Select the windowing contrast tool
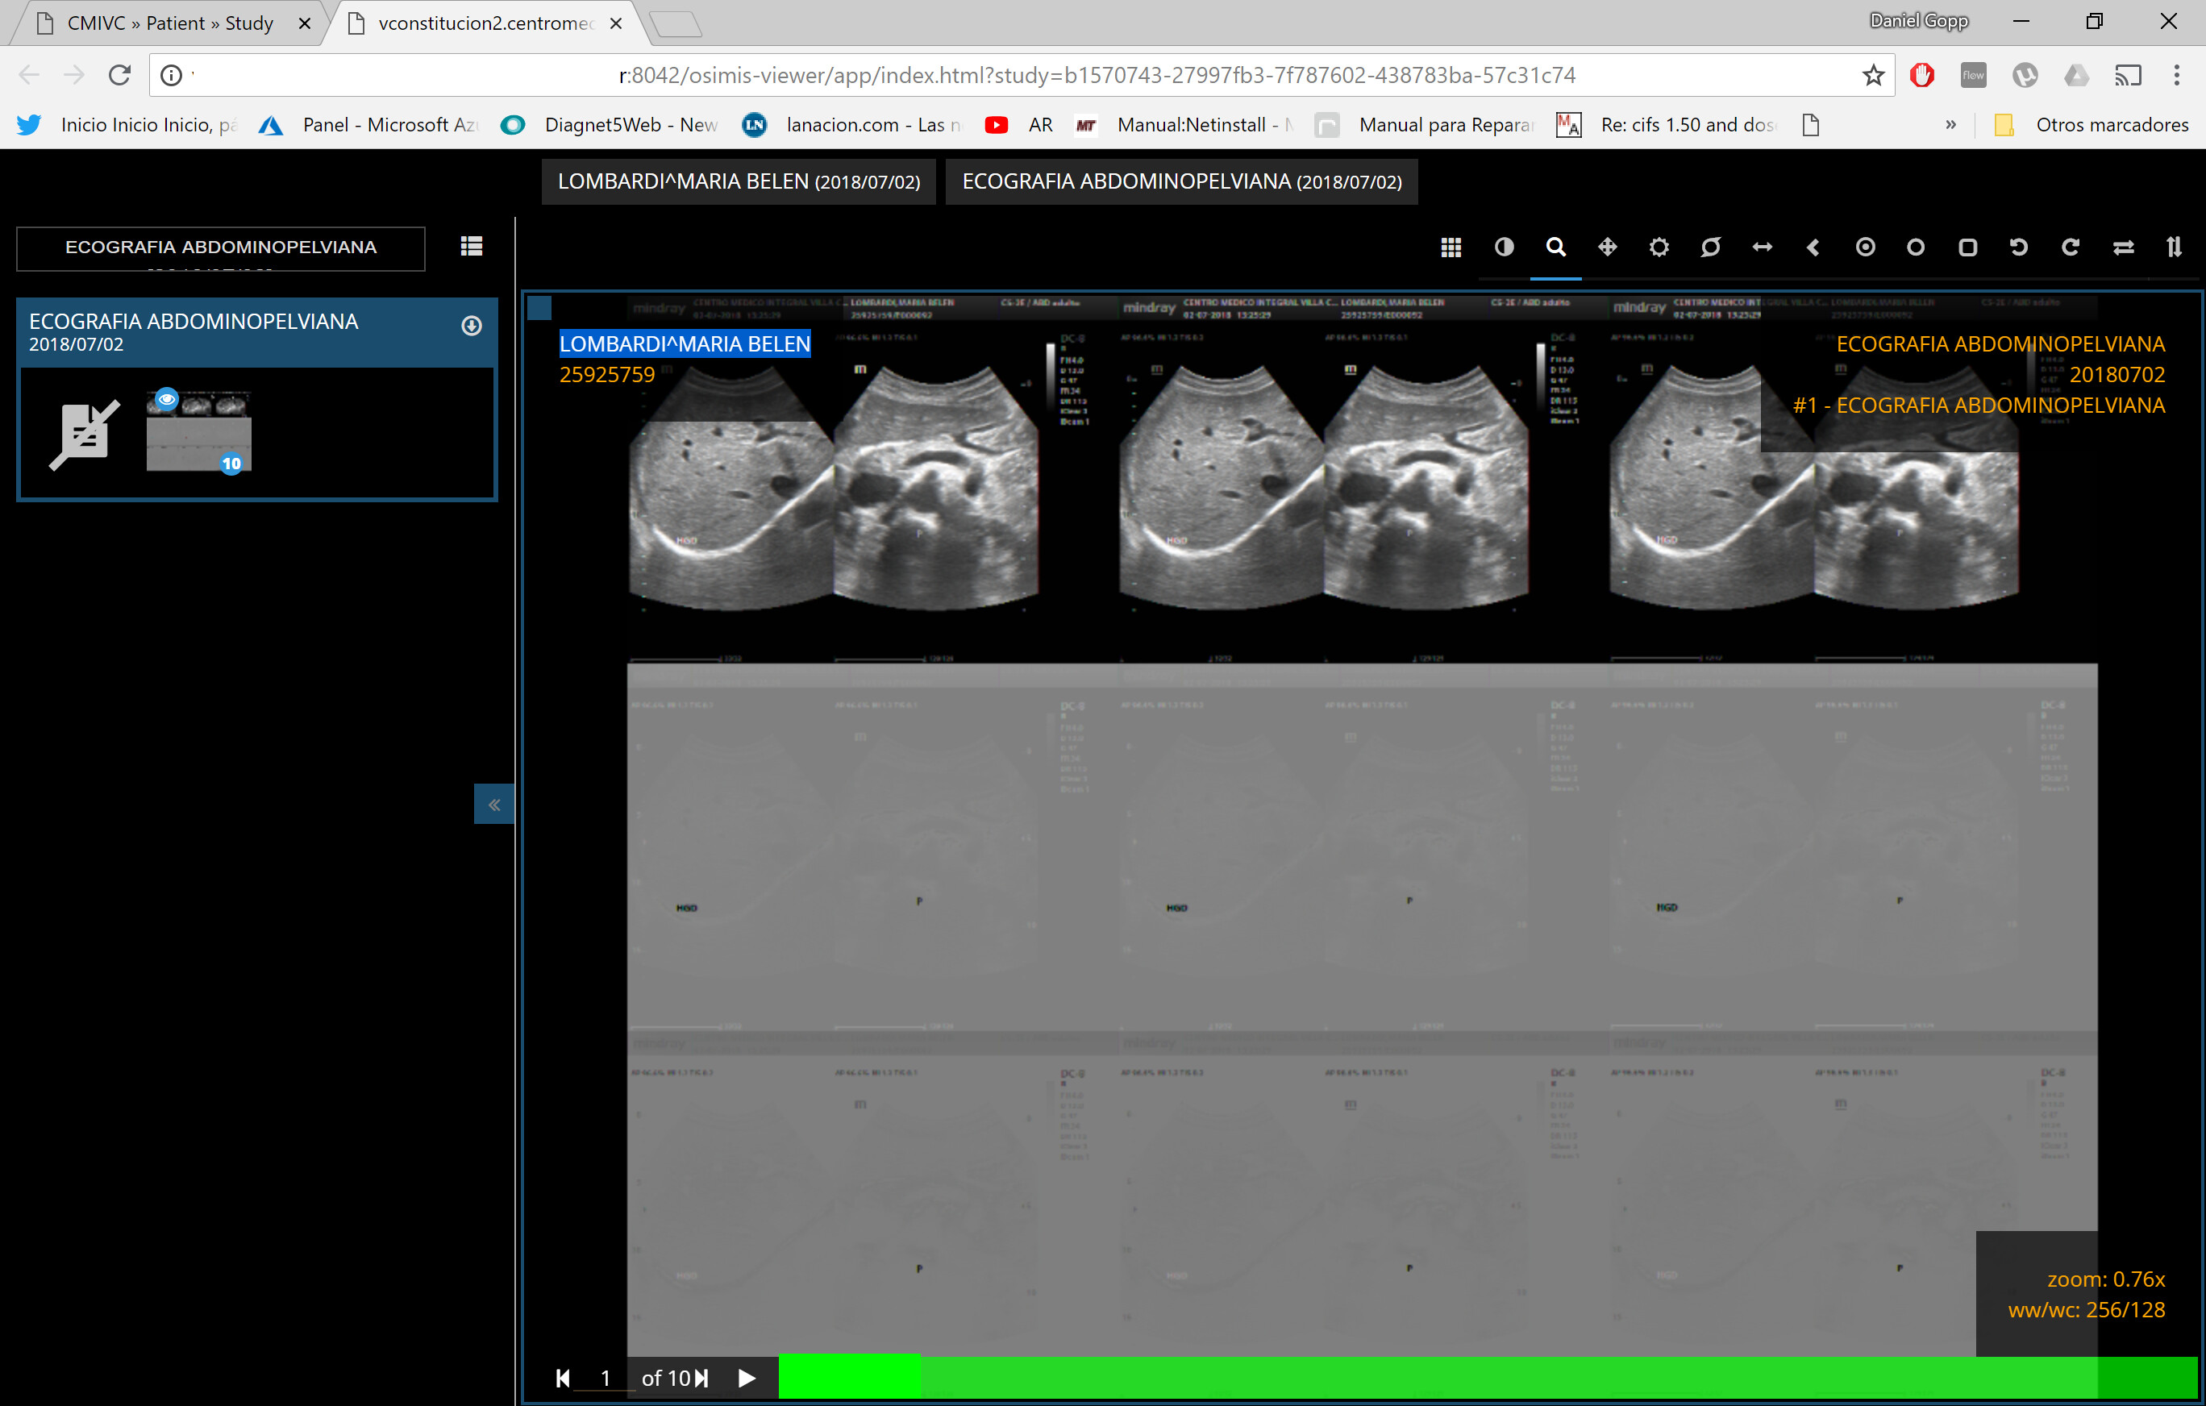This screenshot has height=1406, width=2206. coord(1504,248)
